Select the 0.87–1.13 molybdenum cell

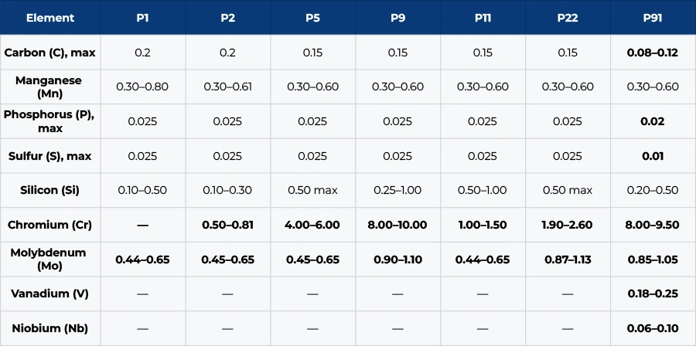(568, 259)
